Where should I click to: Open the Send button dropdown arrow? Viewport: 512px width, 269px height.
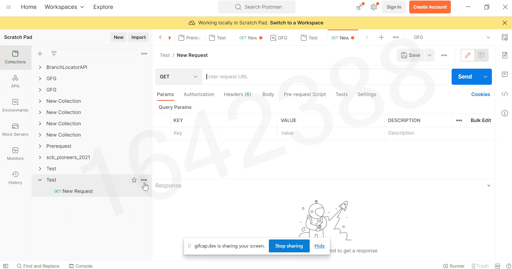click(485, 77)
